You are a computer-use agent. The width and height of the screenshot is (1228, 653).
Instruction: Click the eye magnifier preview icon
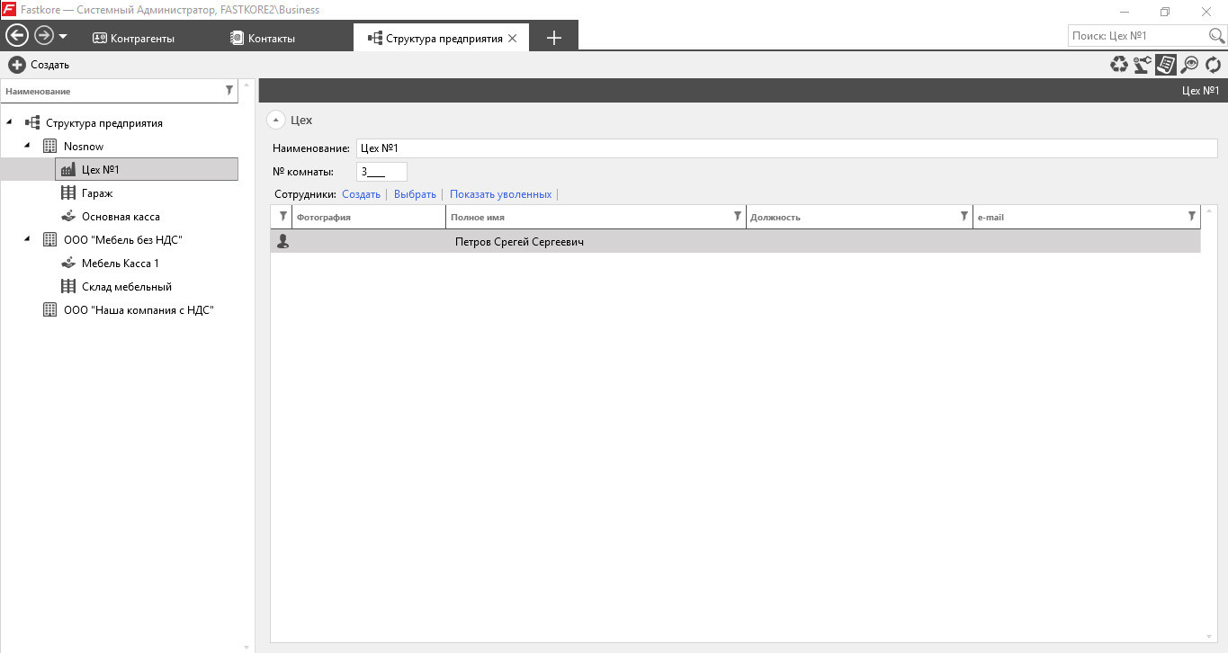1190,64
